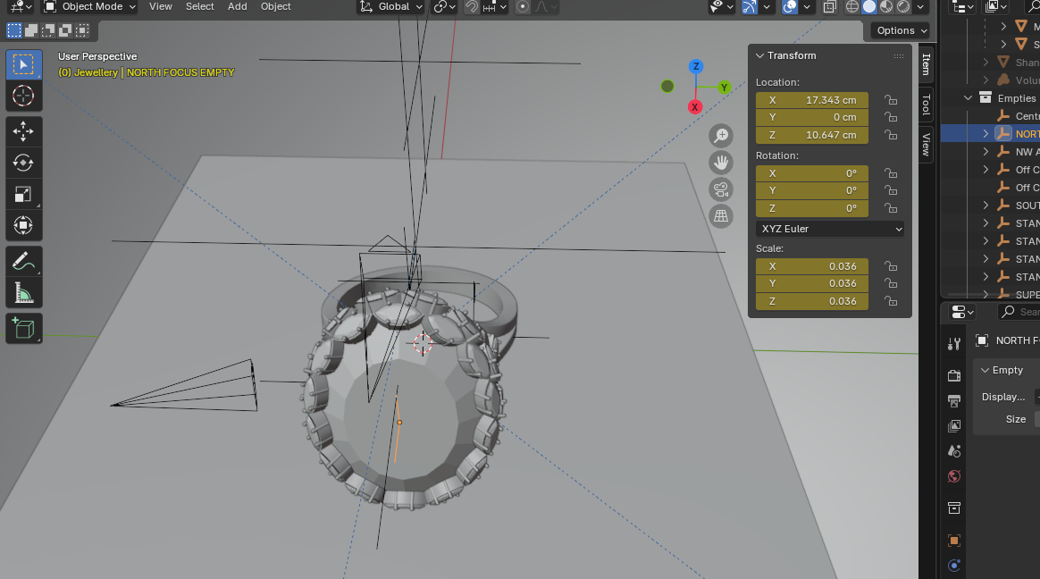This screenshot has width=1040, height=579.
Task: Choose the Scale tool
Action: point(23,194)
